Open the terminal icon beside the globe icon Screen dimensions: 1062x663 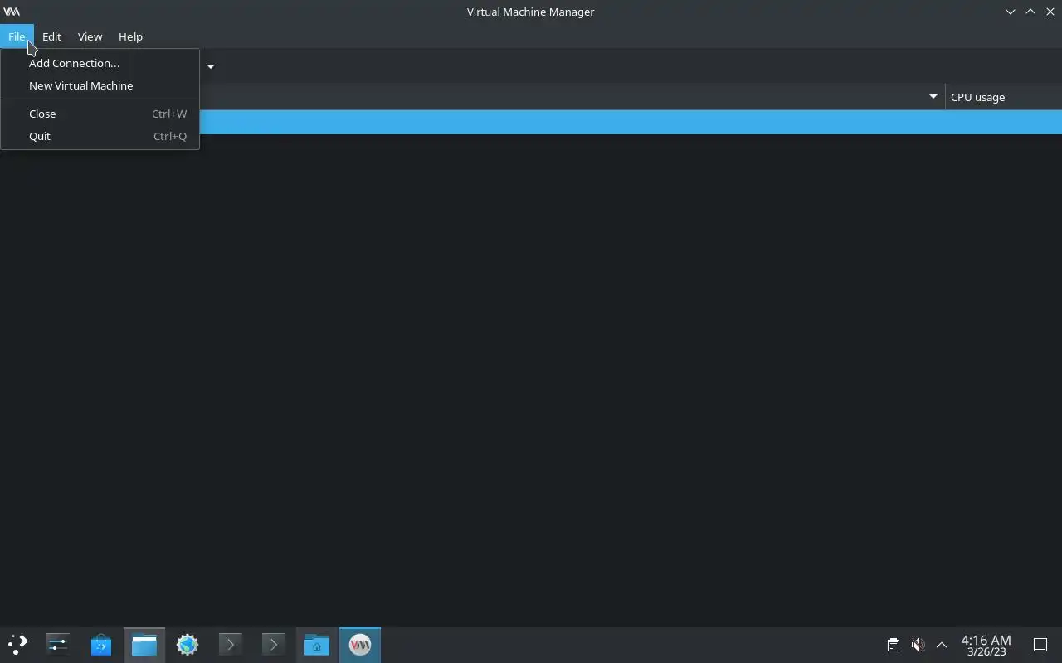click(231, 645)
